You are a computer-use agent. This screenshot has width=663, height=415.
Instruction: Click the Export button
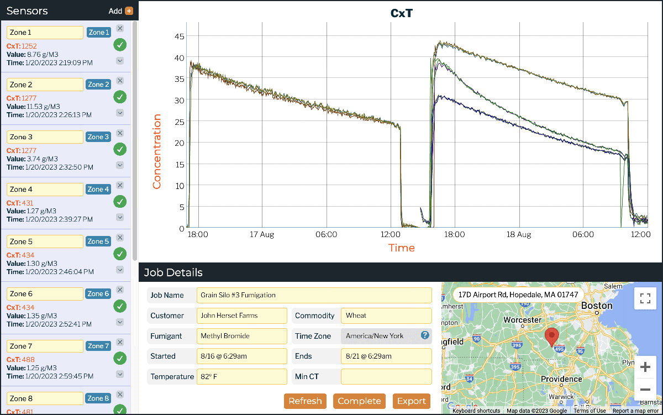point(411,401)
